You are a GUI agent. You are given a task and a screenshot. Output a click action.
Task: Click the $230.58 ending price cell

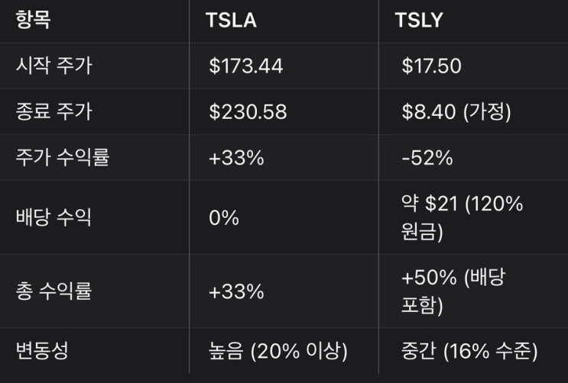pos(248,112)
